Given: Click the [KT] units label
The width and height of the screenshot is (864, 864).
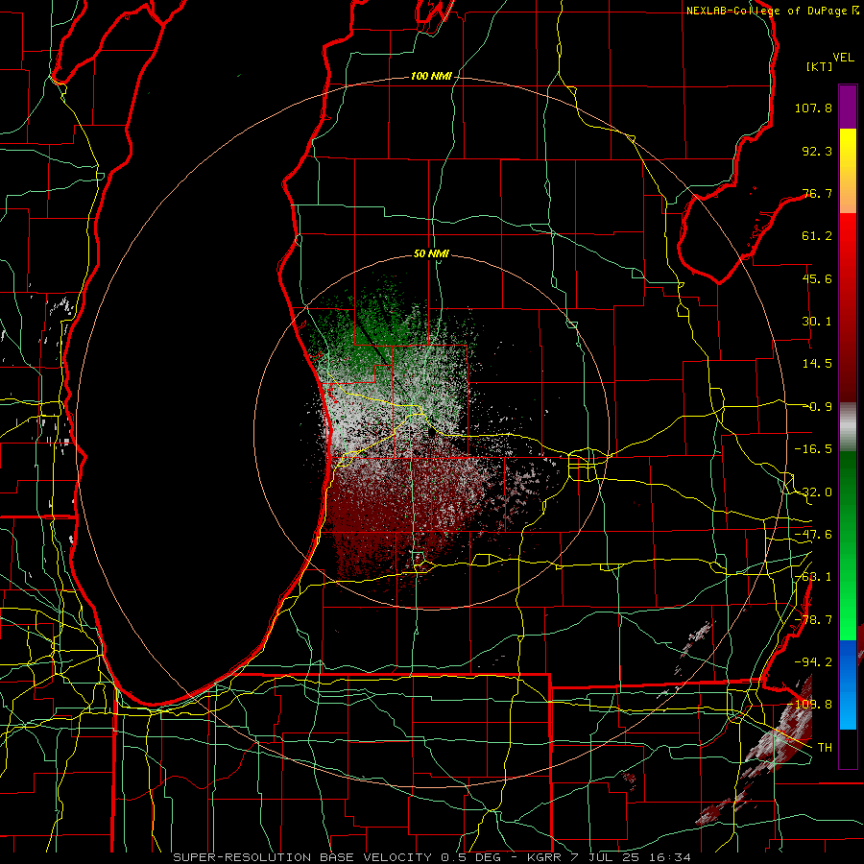Looking at the screenshot, I should 820,66.
